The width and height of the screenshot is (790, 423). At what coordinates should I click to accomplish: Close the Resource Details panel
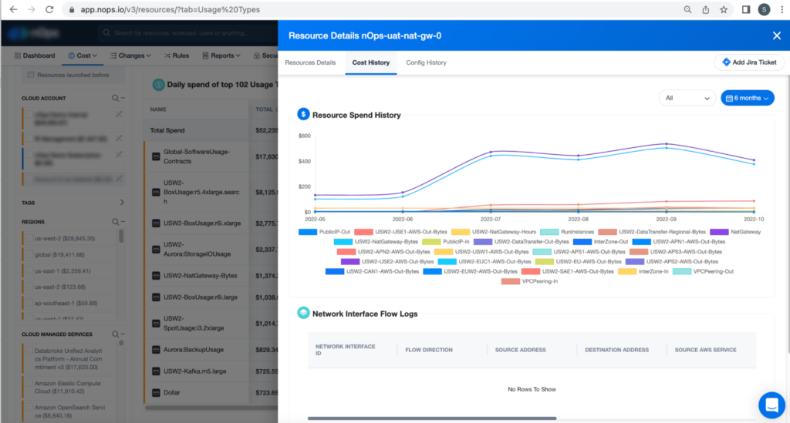click(776, 35)
